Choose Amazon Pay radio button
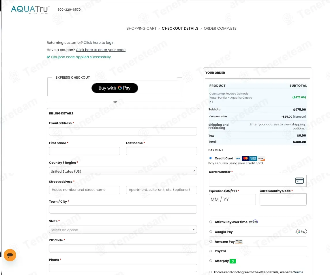 click(x=211, y=241)
